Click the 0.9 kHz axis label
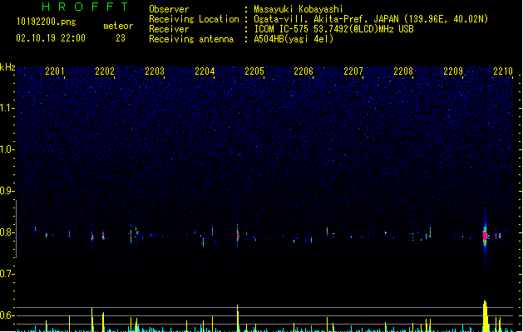 (x=7, y=191)
